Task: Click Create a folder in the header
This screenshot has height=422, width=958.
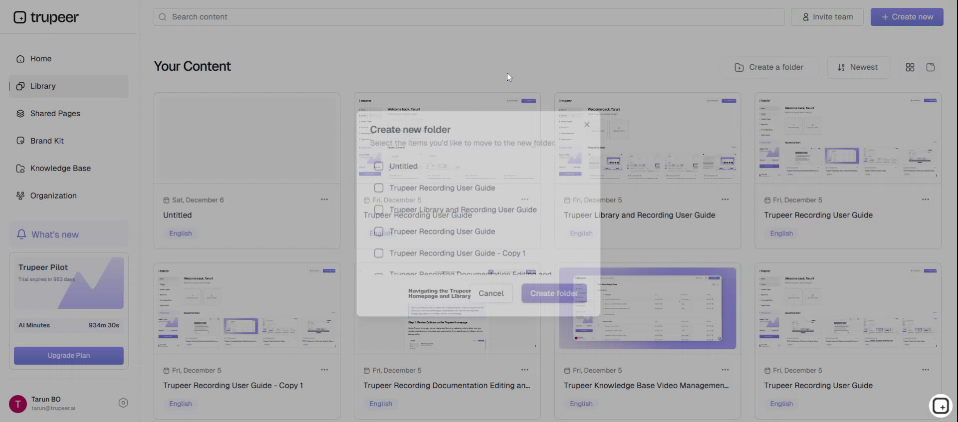Action: pyautogui.click(x=769, y=67)
